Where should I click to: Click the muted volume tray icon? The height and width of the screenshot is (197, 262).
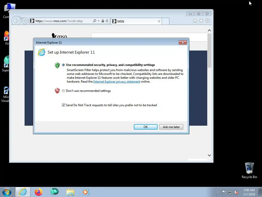point(236,192)
